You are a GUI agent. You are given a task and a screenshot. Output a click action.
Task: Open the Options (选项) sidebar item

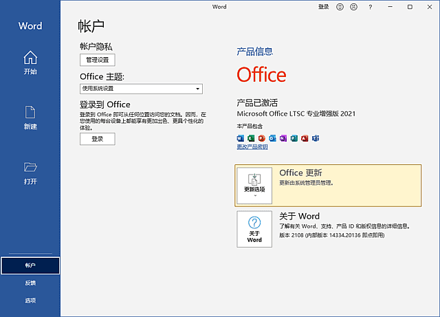(x=30, y=300)
